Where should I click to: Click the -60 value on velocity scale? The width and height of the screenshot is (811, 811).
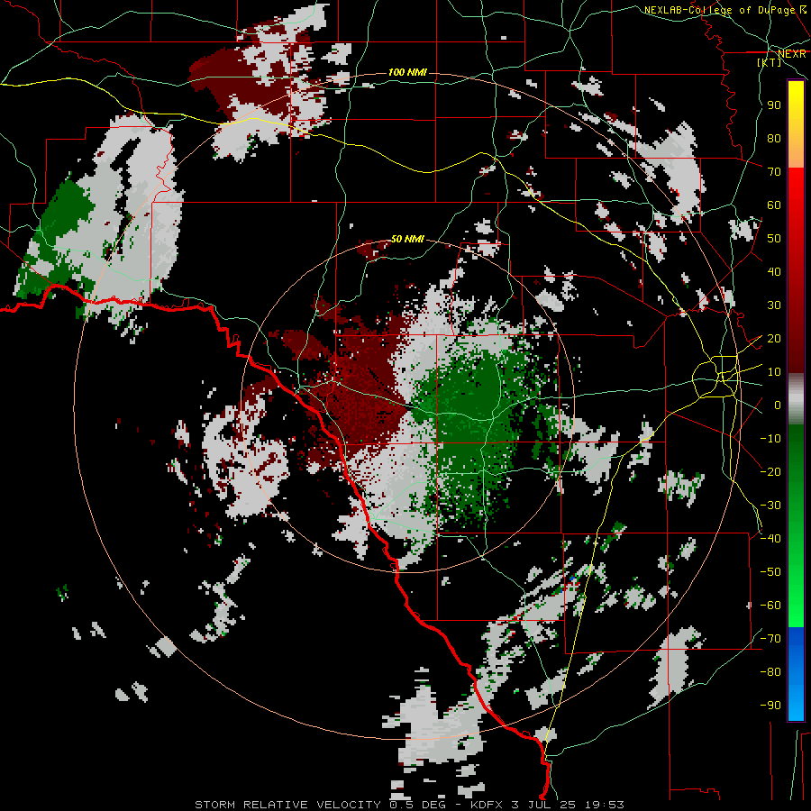tap(770, 606)
